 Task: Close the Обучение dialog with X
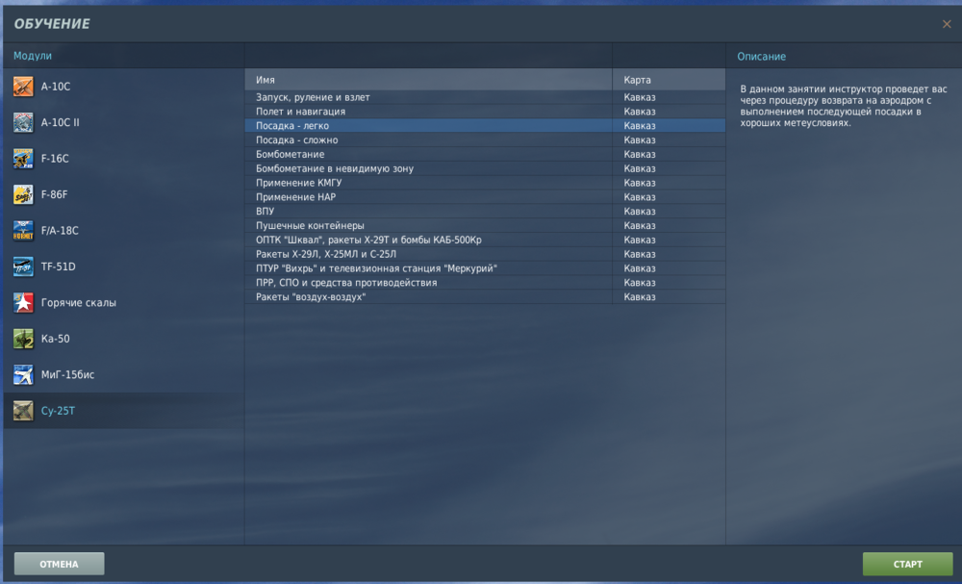click(947, 24)
